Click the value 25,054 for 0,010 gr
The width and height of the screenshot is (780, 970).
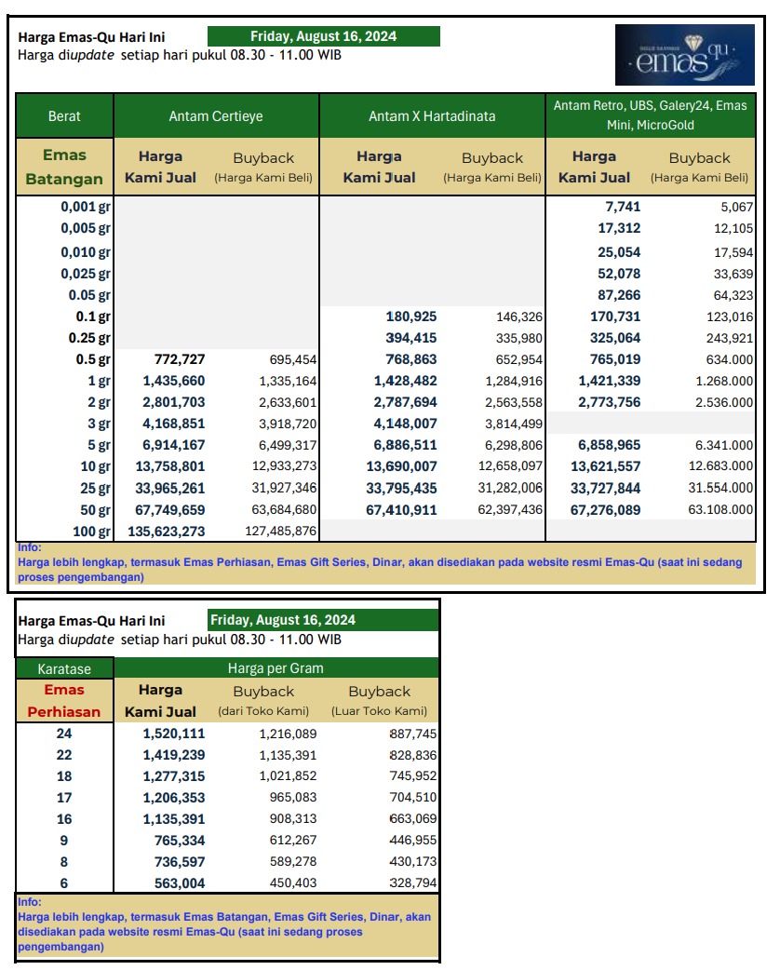(x=619, y=252)
